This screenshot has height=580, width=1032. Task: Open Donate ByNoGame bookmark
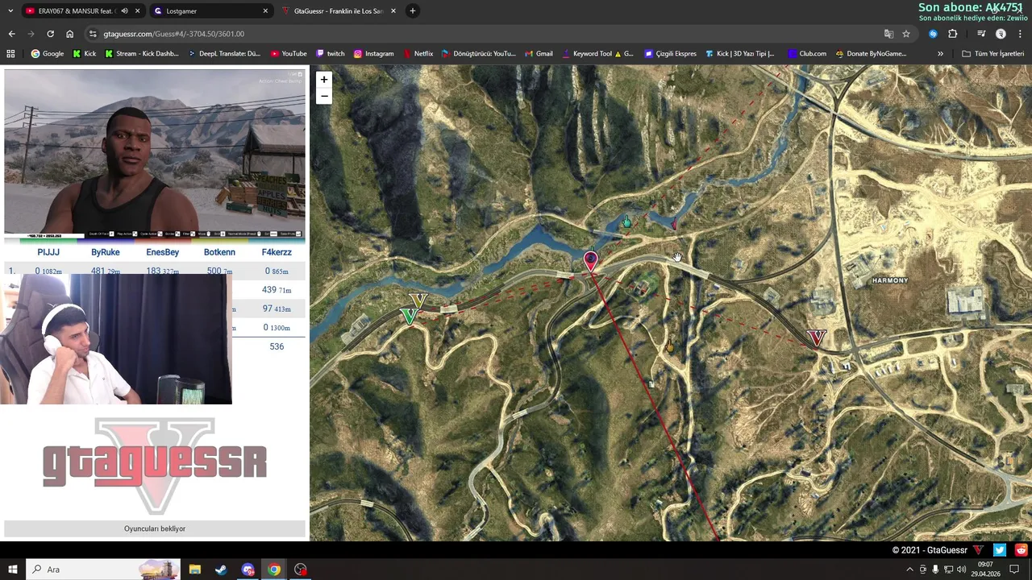871,54
